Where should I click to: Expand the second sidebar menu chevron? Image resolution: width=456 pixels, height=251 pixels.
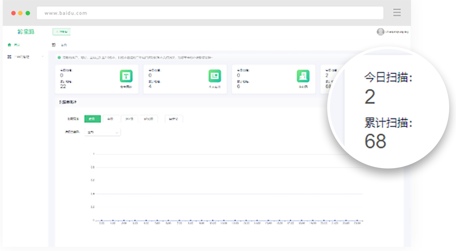pos(43,57)
